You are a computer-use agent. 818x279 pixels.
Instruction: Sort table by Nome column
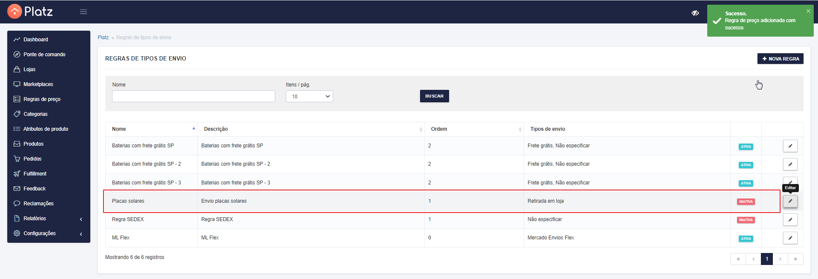tap(151, 129)
